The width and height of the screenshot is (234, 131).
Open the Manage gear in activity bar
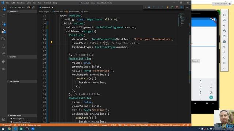[x=3, y=119]
